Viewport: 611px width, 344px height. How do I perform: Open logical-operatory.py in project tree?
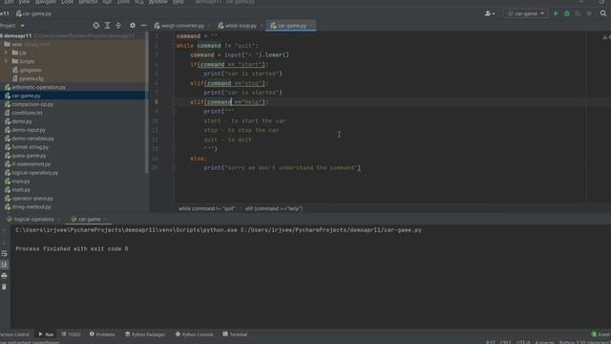(x=34, y=173)
